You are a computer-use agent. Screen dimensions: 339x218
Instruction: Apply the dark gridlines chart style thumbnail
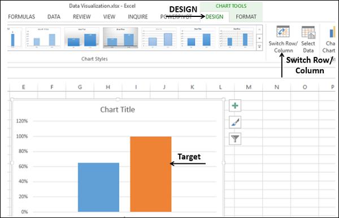pos(237,38)
